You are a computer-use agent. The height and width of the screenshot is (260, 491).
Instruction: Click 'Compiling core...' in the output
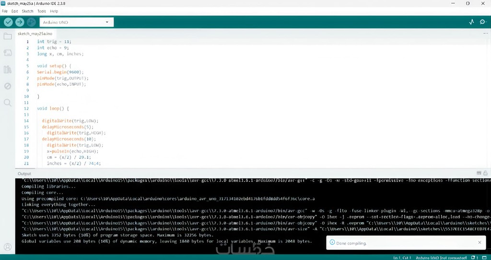[x=42, y=192]
